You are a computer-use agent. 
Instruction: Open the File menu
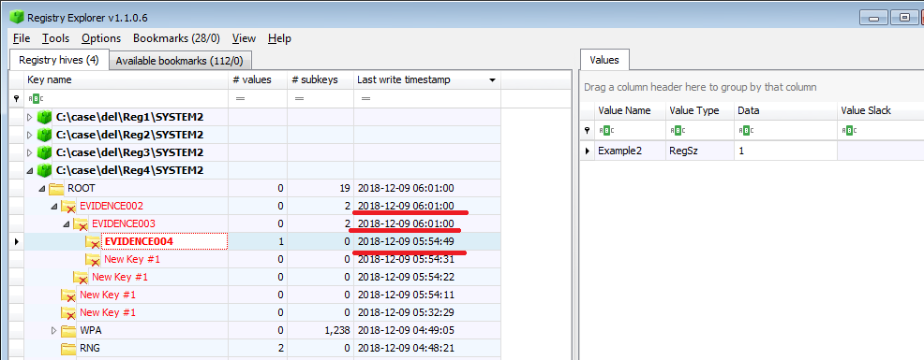[x=22, y=38]
